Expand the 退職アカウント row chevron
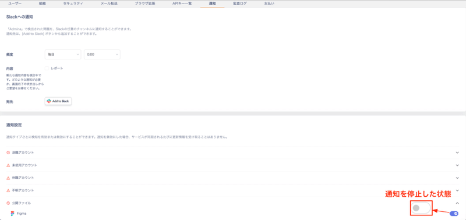 [457, 152]
